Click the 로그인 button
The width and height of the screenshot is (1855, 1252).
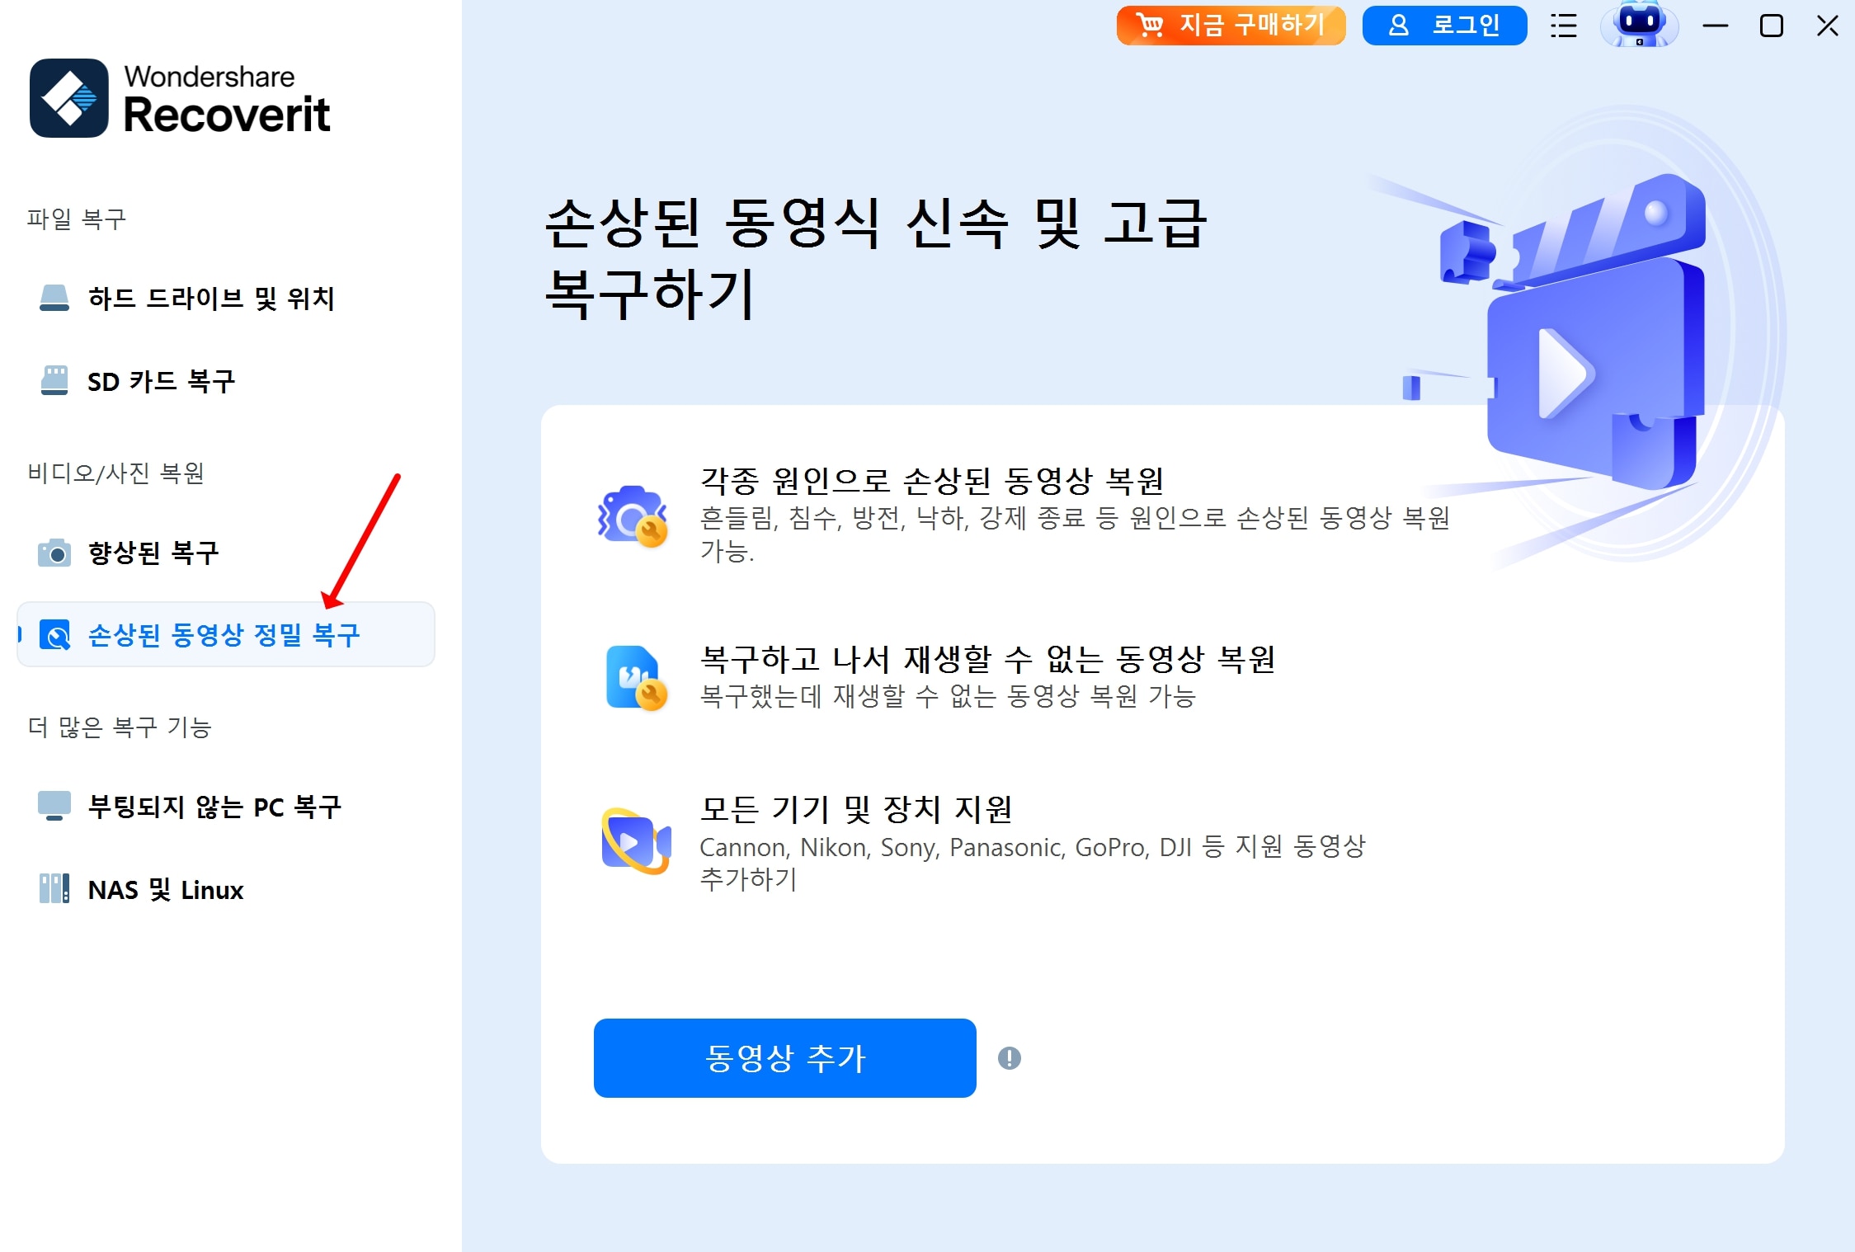point(1445,26)
